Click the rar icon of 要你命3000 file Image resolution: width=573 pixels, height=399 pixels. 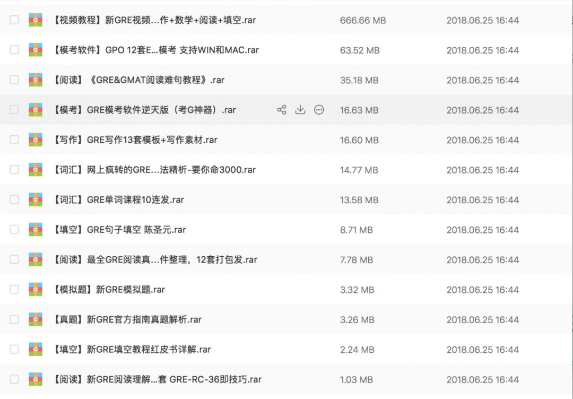36,170
